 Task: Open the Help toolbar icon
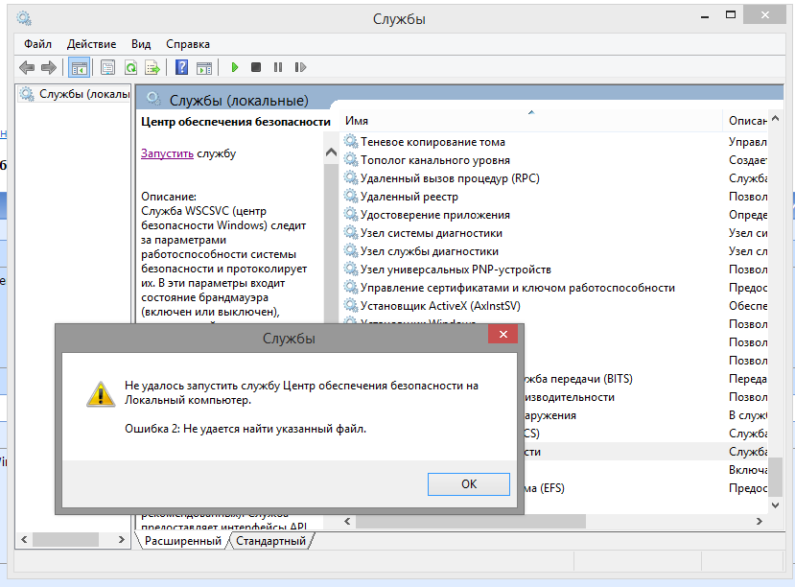pyautogui.click(x=180, y=67)
